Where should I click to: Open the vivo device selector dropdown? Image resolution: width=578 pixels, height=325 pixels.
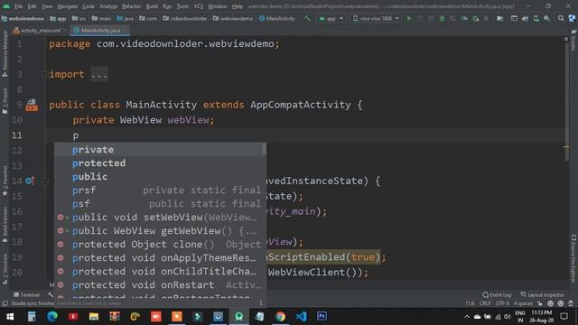pyautogui.click(x=376, y=18)
